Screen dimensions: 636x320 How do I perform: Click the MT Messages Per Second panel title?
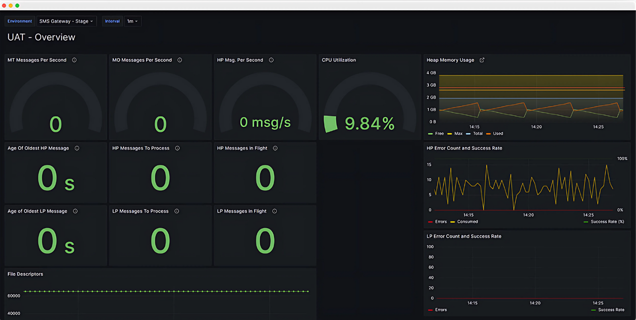(x=37, y=60)
